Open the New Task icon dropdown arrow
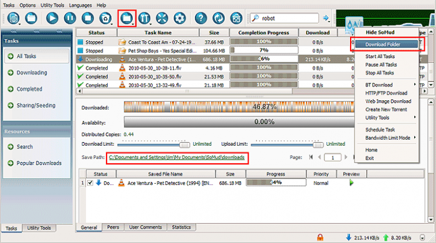The height and width of the screenshot is (243, 436). 19,24
